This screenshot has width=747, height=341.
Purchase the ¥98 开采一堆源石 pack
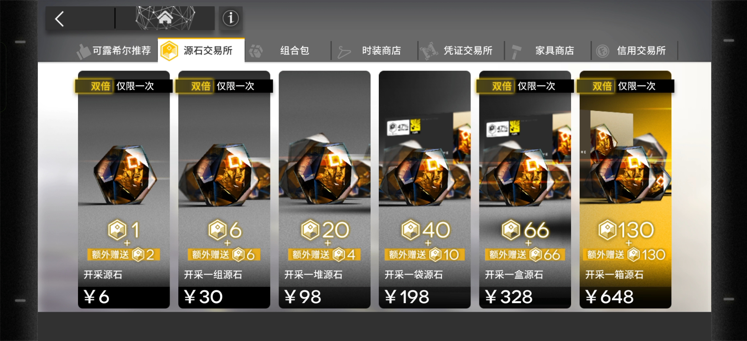325,190
